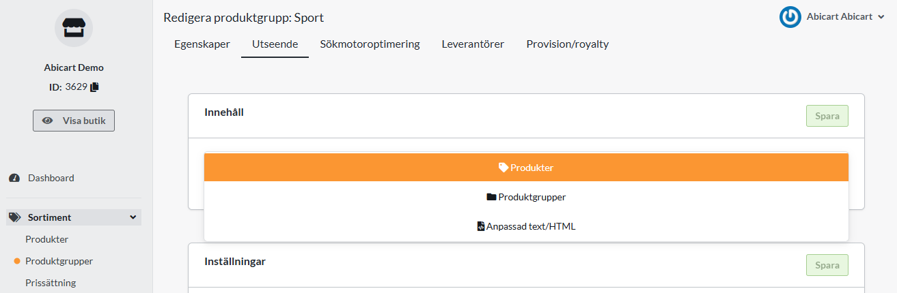897x293 pixels.
Task: Go to the Leverantörer tab
Action: pyautogui.click(x=473, y=44)
